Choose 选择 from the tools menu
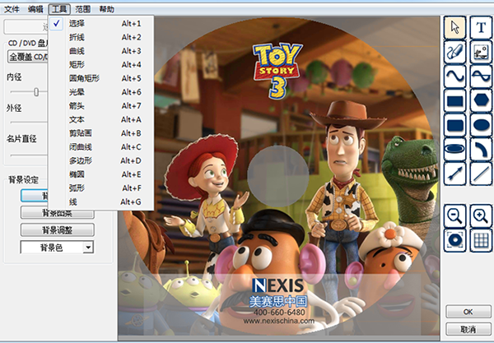Image resolution: width=494 pixels, height=343 pixels. point(100,23)
